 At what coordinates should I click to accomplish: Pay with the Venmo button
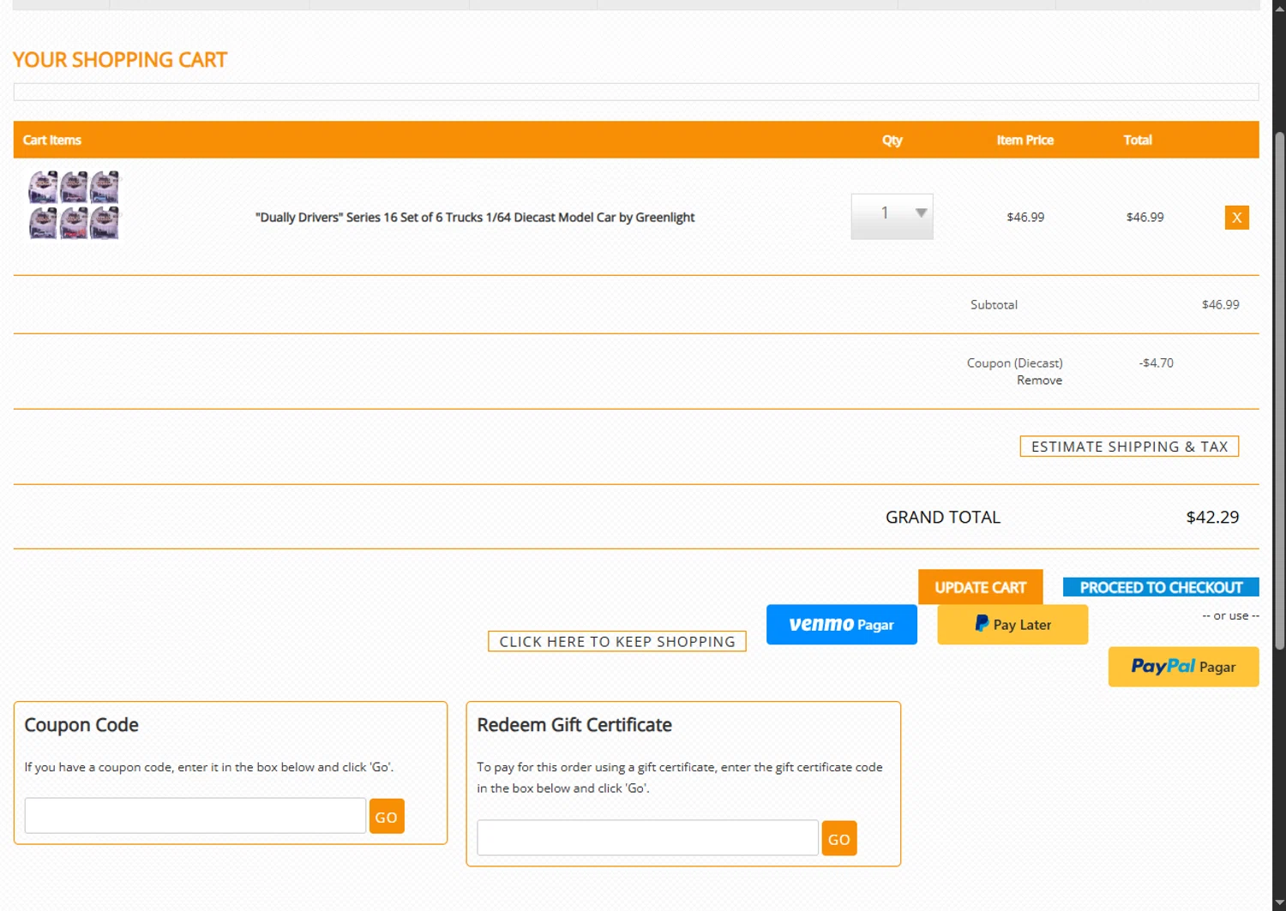pyautogui.click(x=841, y=625)
